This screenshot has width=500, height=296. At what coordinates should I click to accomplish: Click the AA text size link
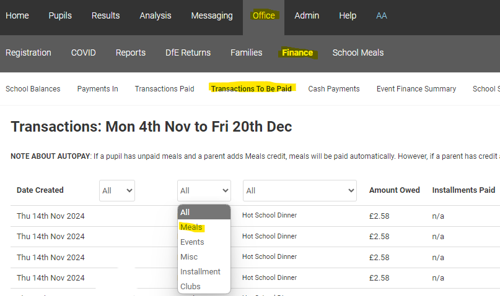click(382, 15)
